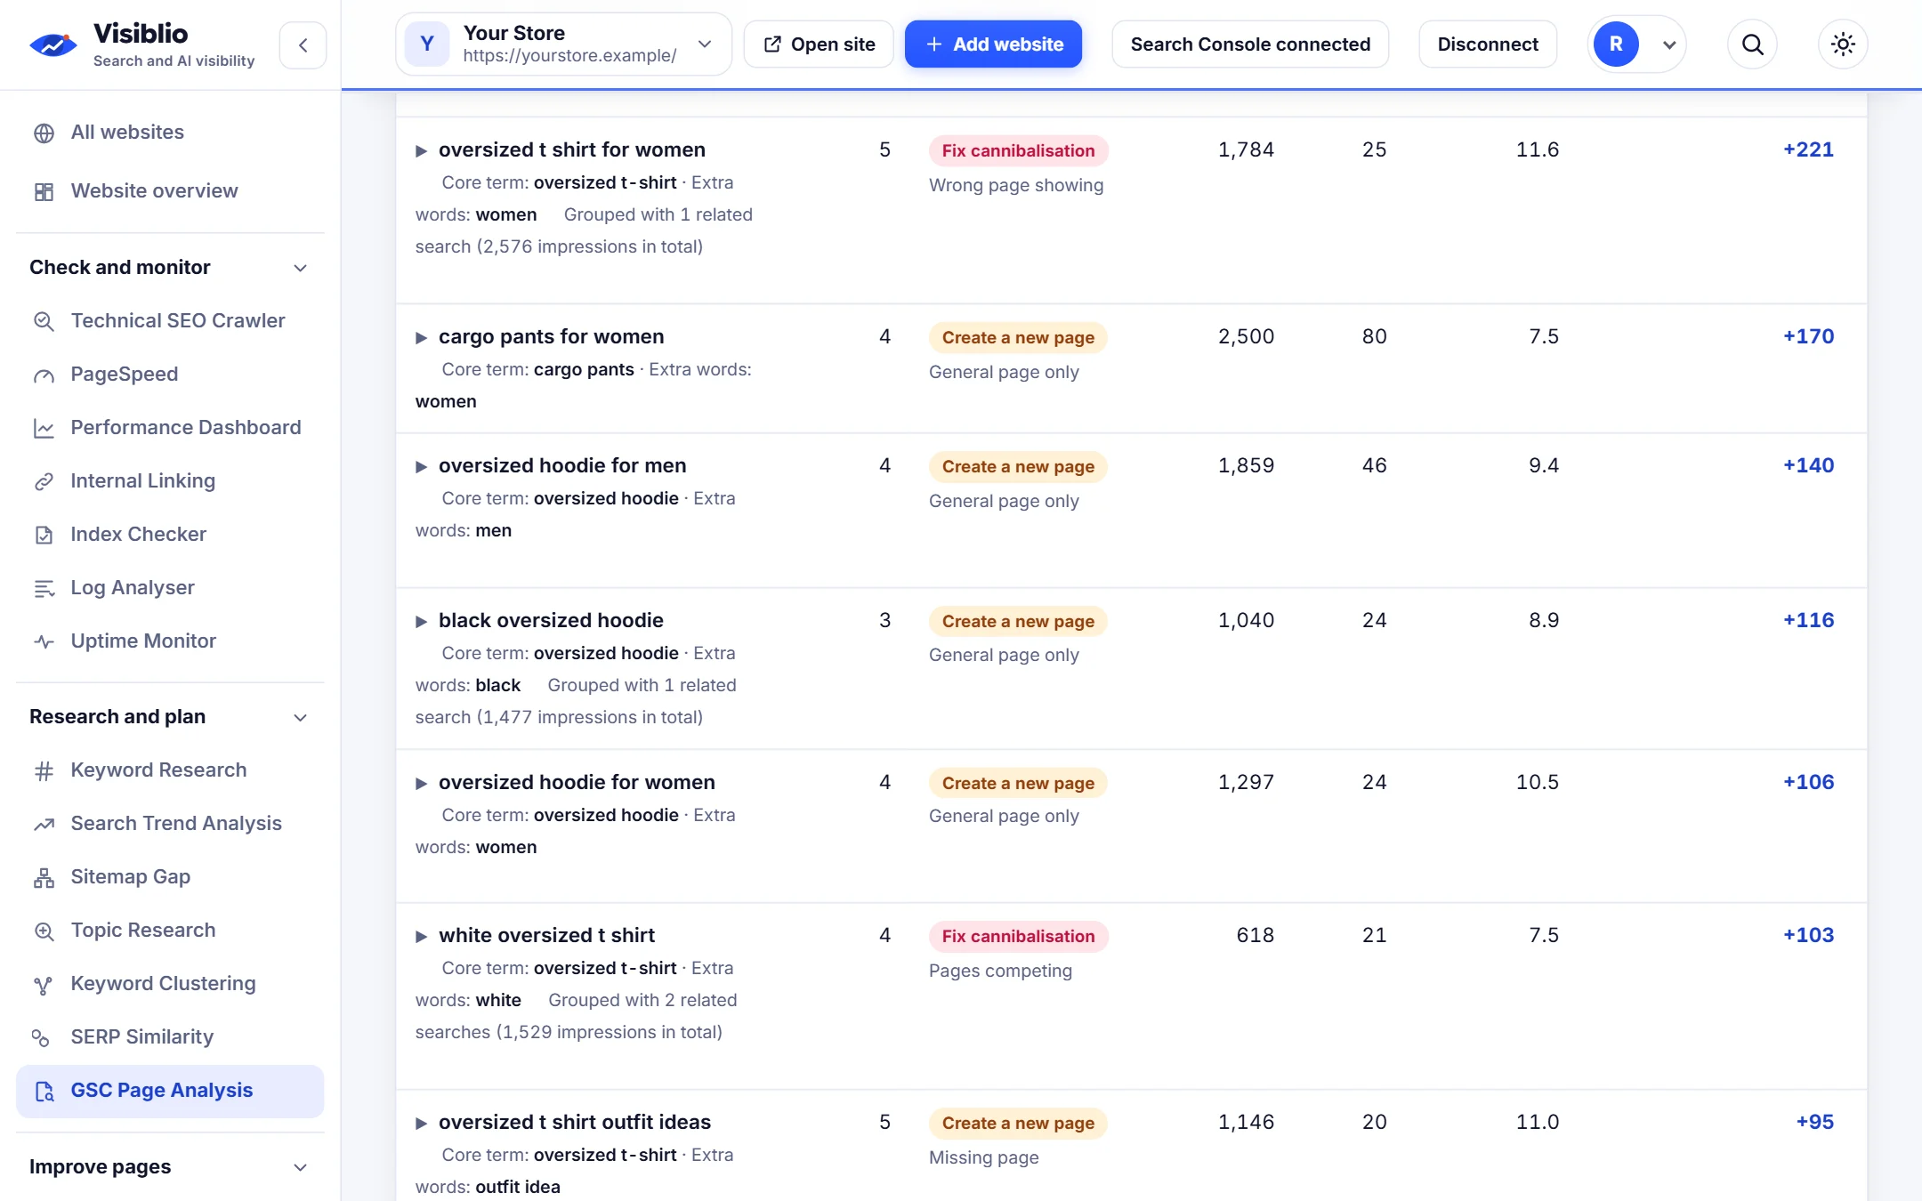Viewport: 1922px width, 1201px height.
Task: Click Search Console connected status button
Action: click(x=1250, y=44)
